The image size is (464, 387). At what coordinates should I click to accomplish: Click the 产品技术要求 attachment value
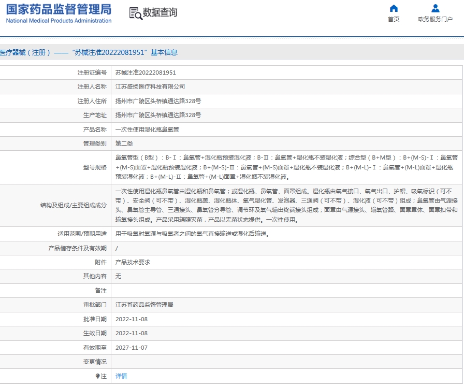click(133, 262)
